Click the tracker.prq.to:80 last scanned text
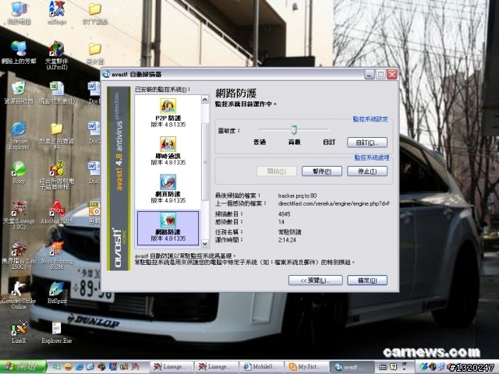This screenshot has height=374, width=499. coord(297,196)
